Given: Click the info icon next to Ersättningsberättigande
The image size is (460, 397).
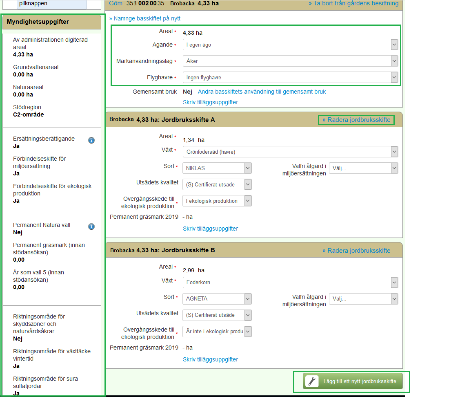Looking at the screenshot, I should (x=91, y=141).
